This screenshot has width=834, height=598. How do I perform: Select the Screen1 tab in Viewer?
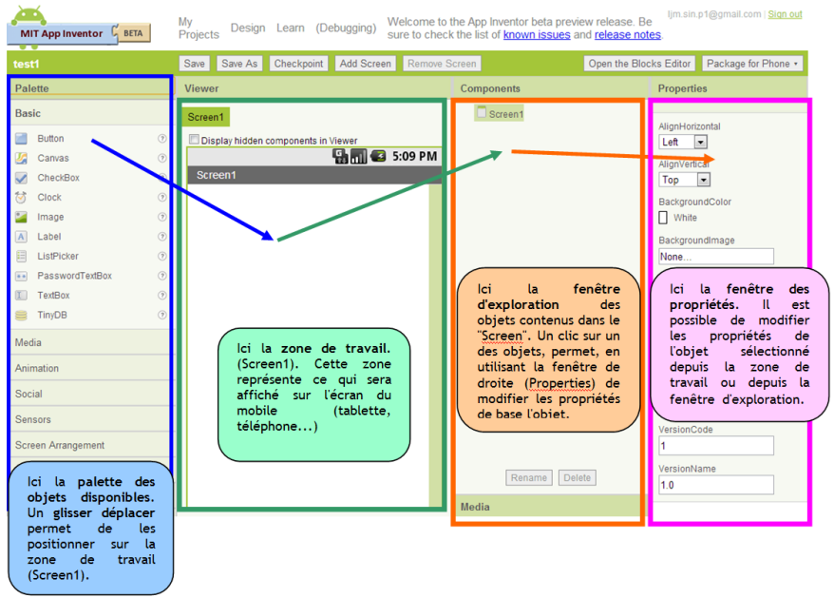pyautogui.click(x=206, y=117)
